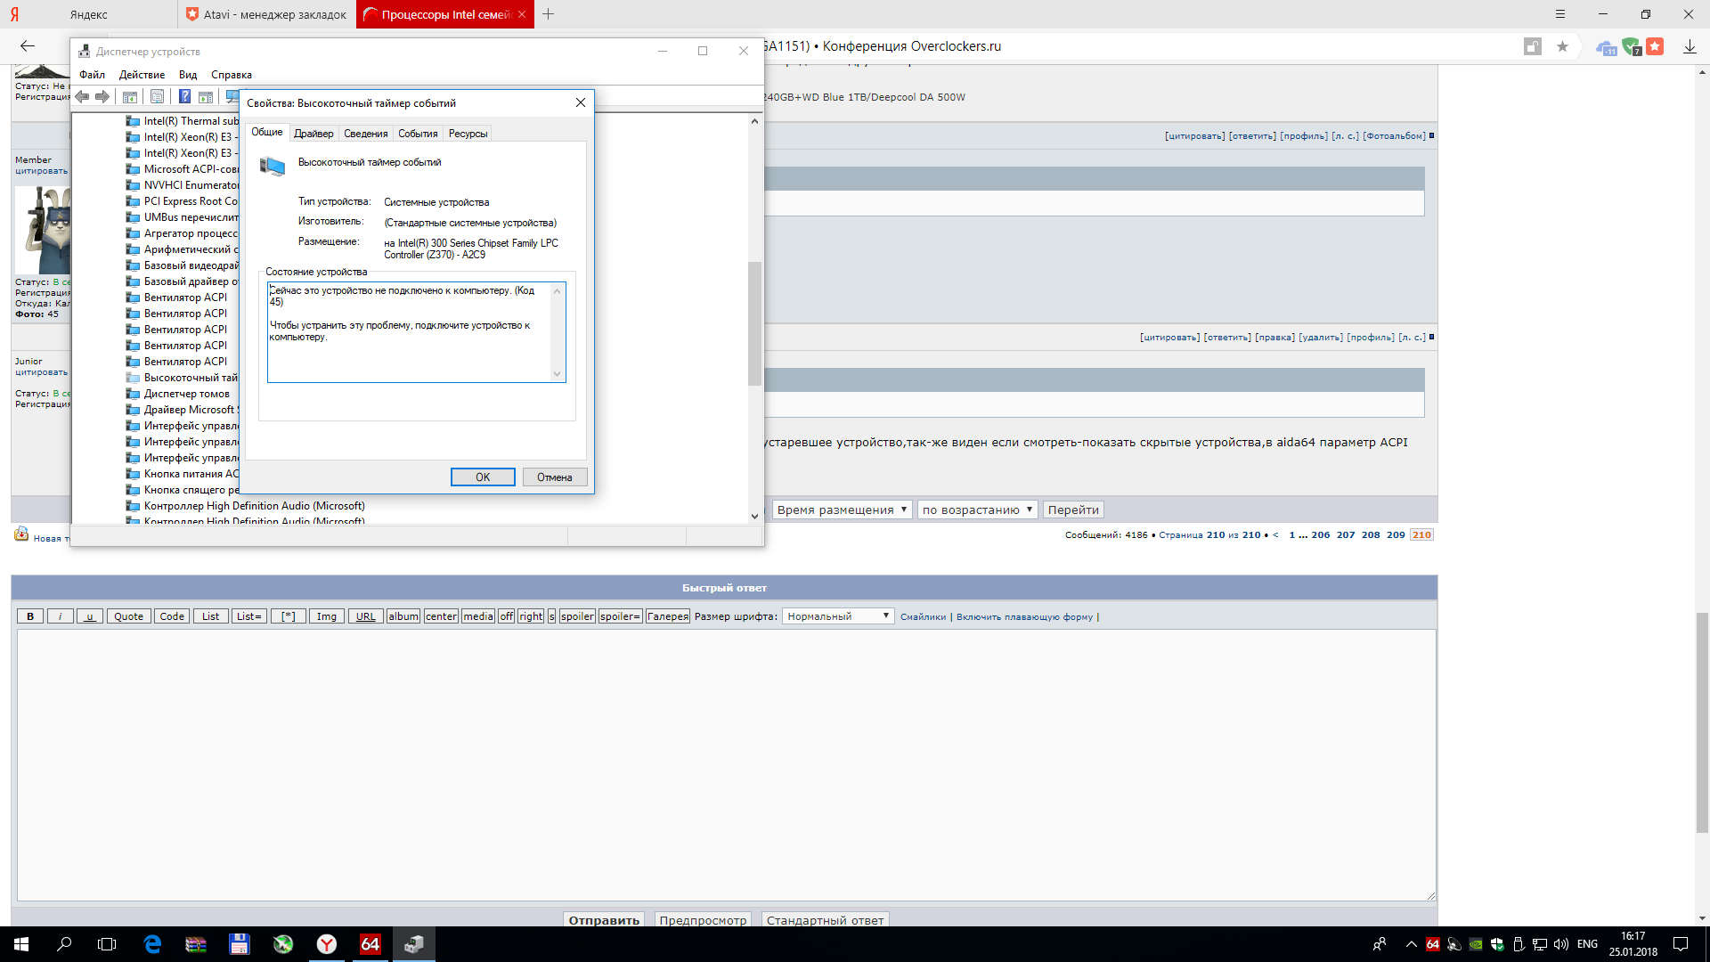
Task: Open the "Время размещения" sort dropdown
Action: point(842,510)
